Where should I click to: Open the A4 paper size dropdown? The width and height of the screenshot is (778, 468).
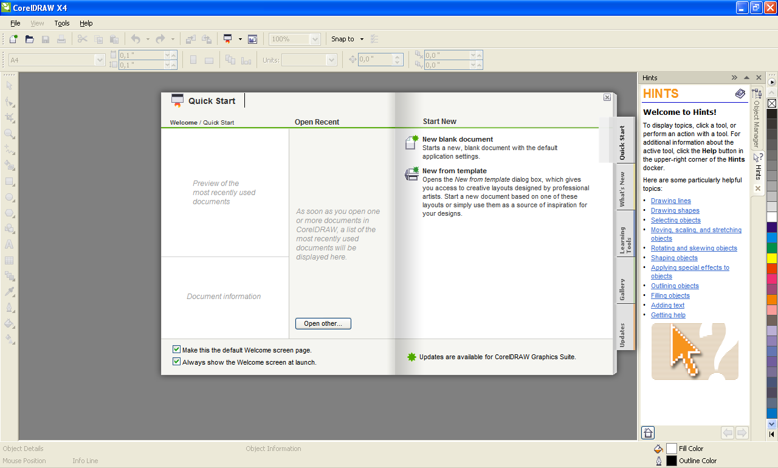100,60
